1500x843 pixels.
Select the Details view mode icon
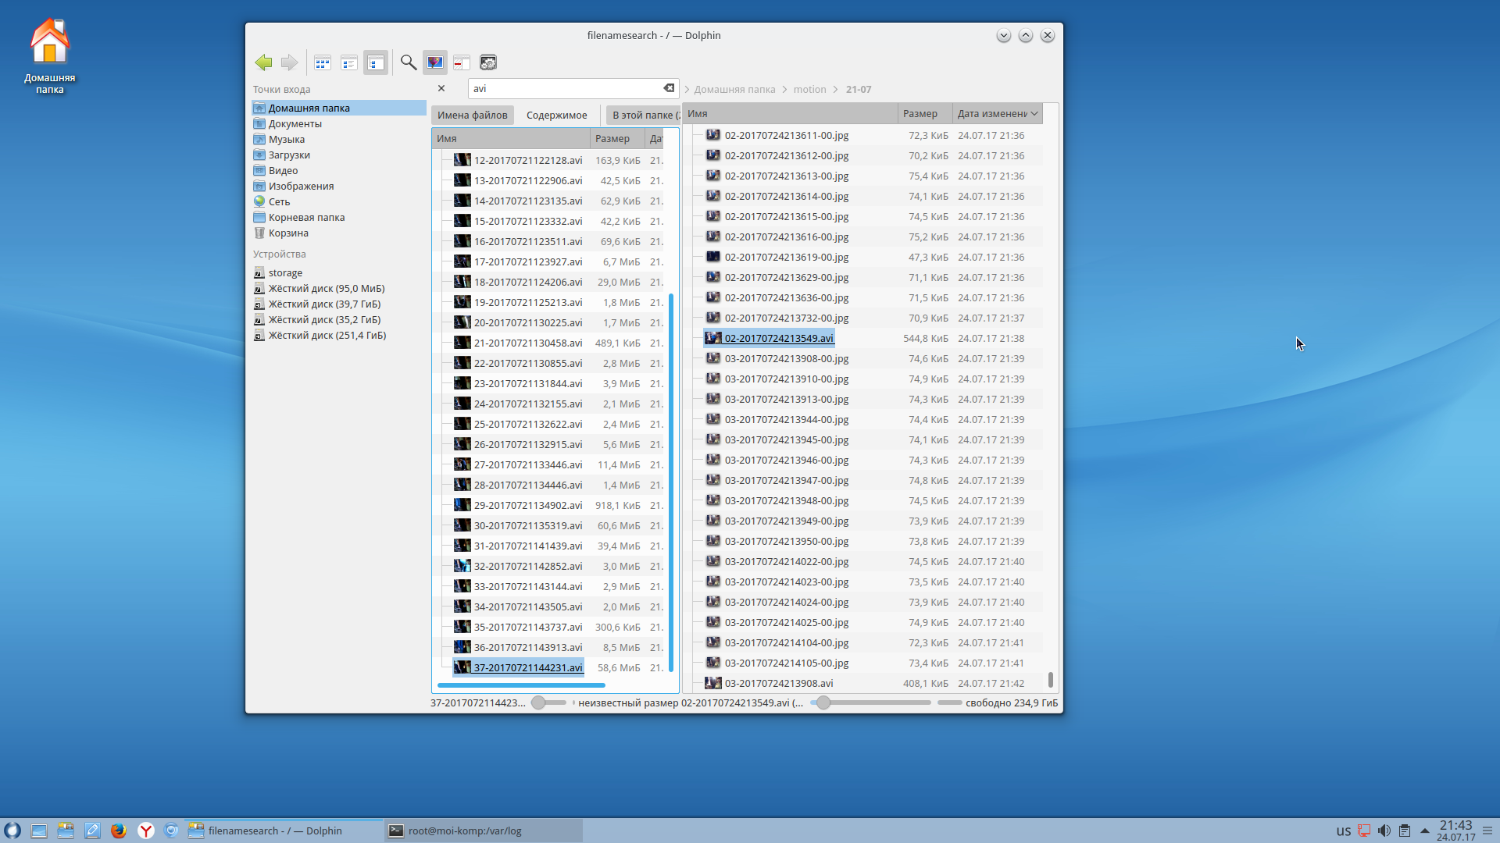[x=376, y=62]
